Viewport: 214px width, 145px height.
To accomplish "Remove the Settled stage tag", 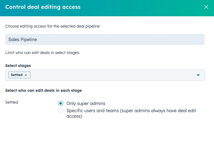I will 26,75.
